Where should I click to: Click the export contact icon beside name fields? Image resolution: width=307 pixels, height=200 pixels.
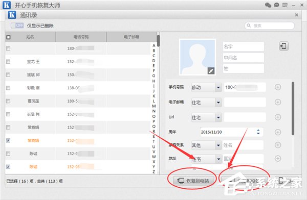(283, 46)
